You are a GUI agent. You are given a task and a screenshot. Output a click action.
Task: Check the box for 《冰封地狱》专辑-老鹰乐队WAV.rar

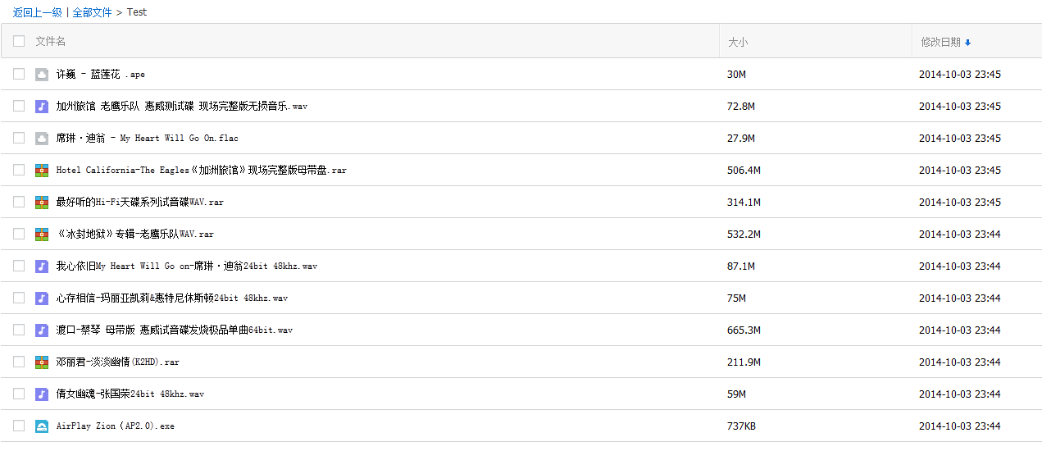point(19,235)
